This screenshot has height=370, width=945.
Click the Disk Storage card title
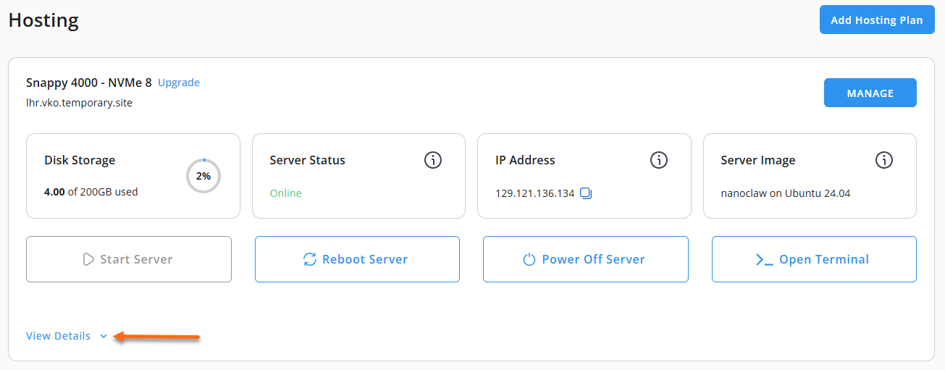80,160
